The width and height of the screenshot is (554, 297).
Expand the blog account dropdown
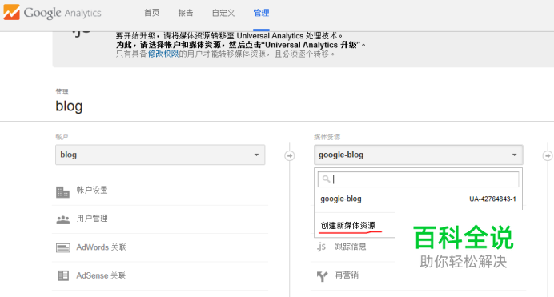(x=160, y=155)
